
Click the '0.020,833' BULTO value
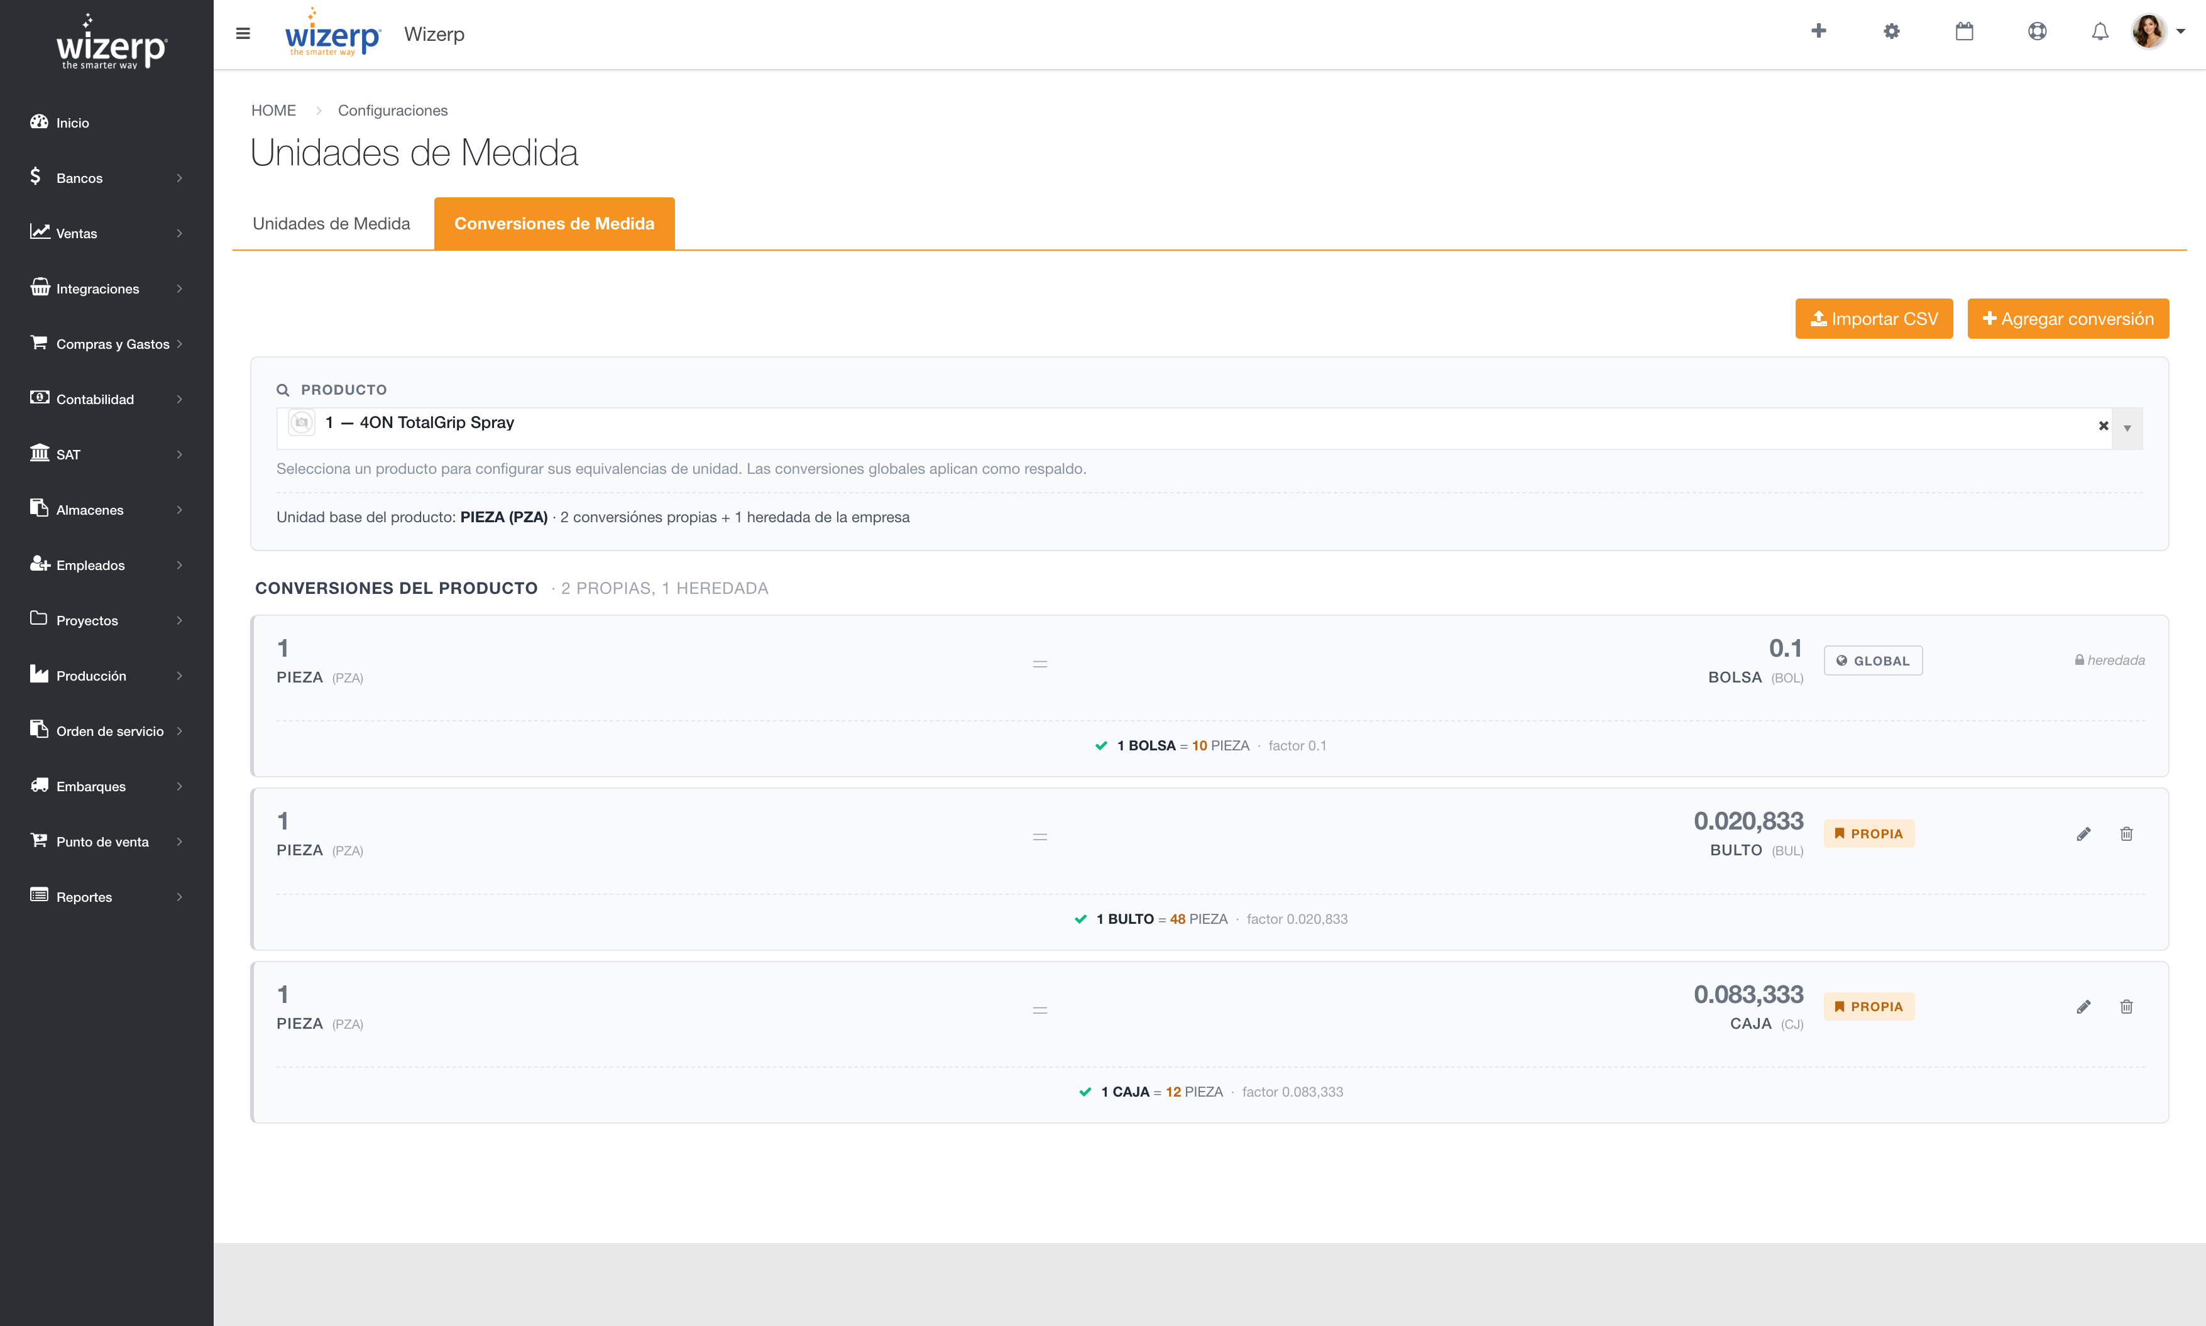click(x=1748, y=820)
